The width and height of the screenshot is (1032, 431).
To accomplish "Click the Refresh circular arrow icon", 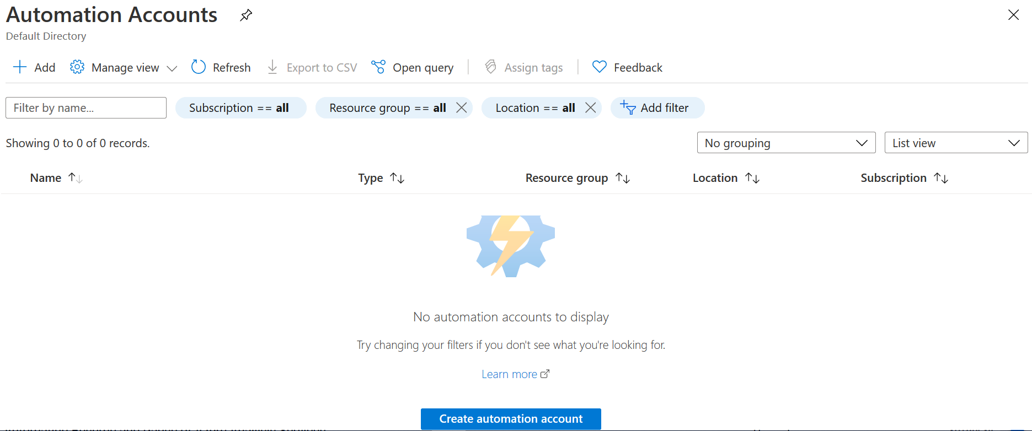I will (199, 67).
